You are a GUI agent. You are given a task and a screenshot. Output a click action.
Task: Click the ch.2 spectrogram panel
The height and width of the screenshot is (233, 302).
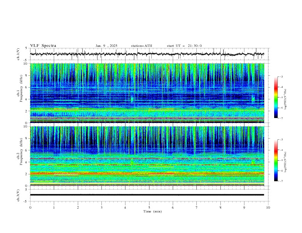pyautogui.click(x=147, y=156)
